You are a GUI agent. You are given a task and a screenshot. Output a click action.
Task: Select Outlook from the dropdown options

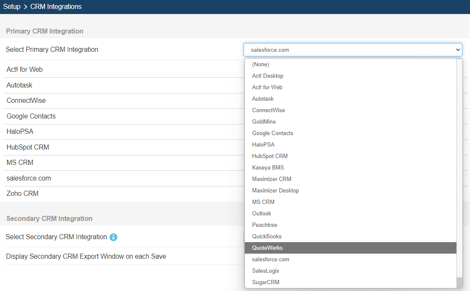point(261,213)
